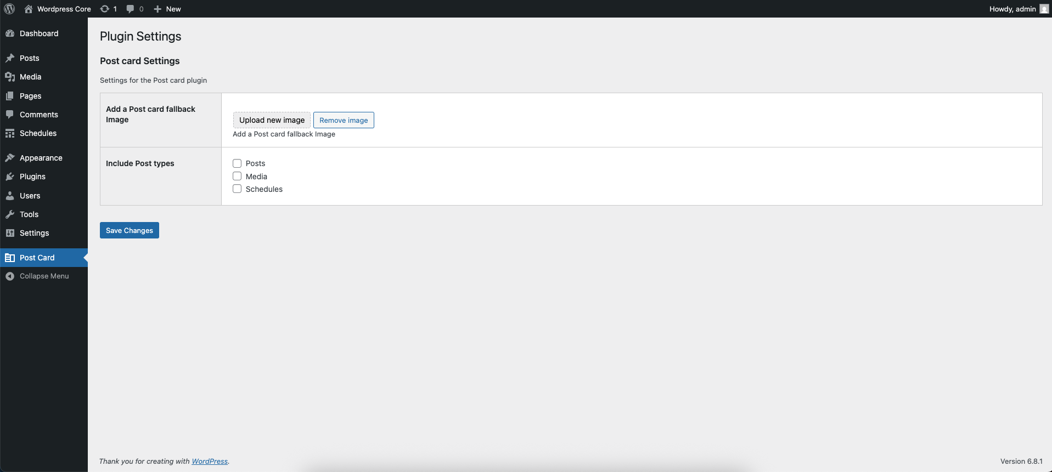The height and width of the screenshot is (472, 1052).
Task: Click 'Settings for the Post card plugin' text
Action: (154, 80)
